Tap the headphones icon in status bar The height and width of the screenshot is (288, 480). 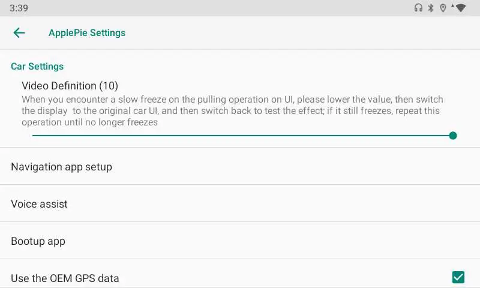coord(418,8)
